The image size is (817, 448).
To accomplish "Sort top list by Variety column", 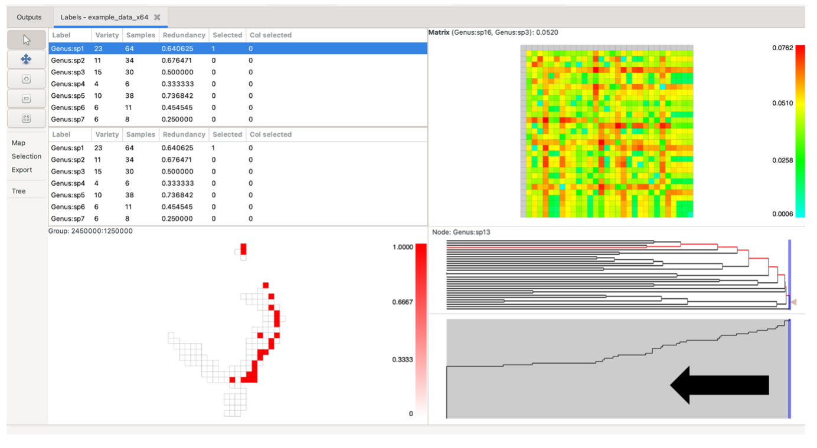I will click(106, 35).
